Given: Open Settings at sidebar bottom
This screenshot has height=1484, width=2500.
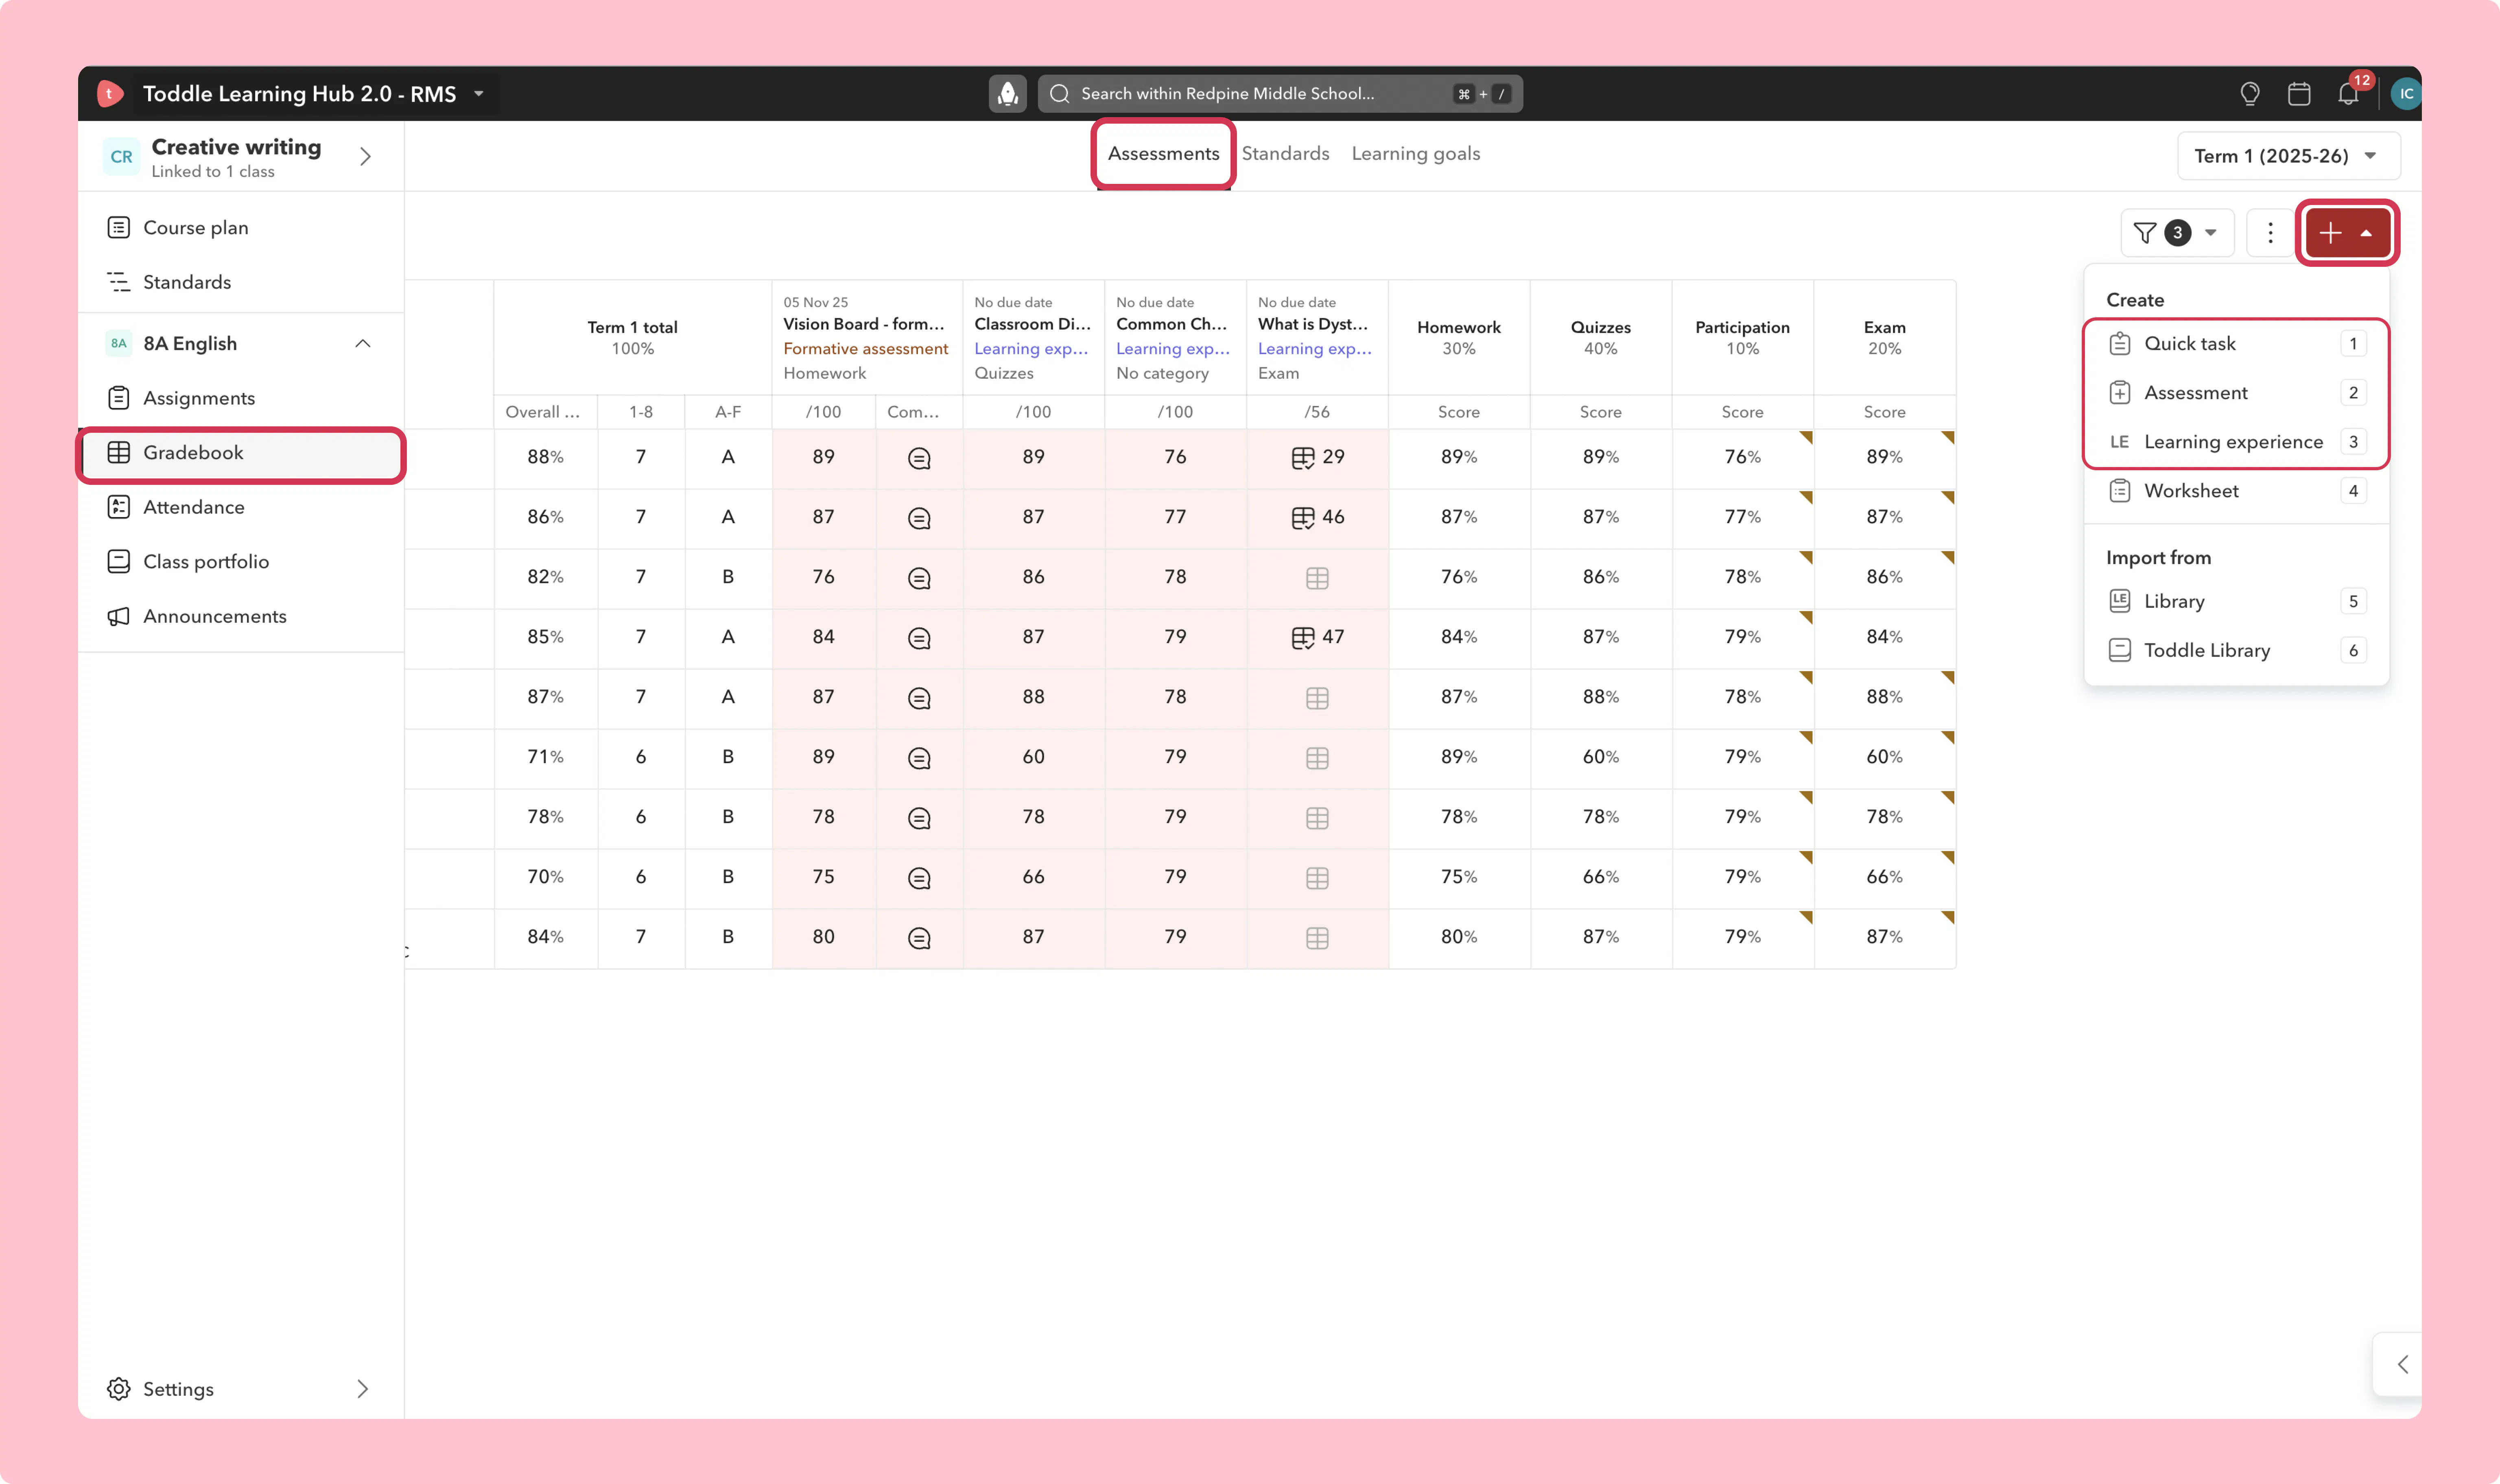Looking at the screenshot, I should click(241, 1389).
